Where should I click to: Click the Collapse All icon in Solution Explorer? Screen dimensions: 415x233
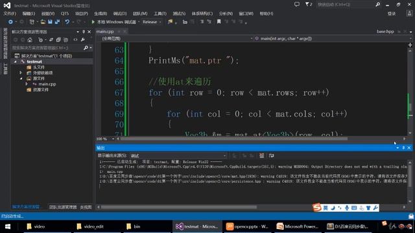click(x=58, y=39)
